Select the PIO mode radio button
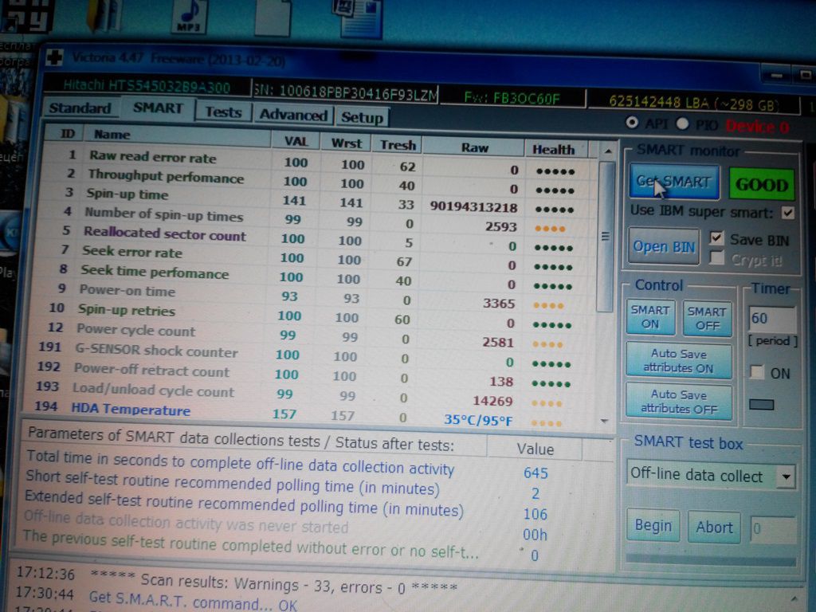The height and width of the screenshot is (612, 816). click(x=682, y=124)
